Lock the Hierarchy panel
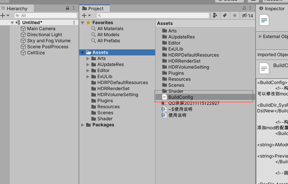The image size is (288, 184). pyautogui.click(x=68, y=8)
